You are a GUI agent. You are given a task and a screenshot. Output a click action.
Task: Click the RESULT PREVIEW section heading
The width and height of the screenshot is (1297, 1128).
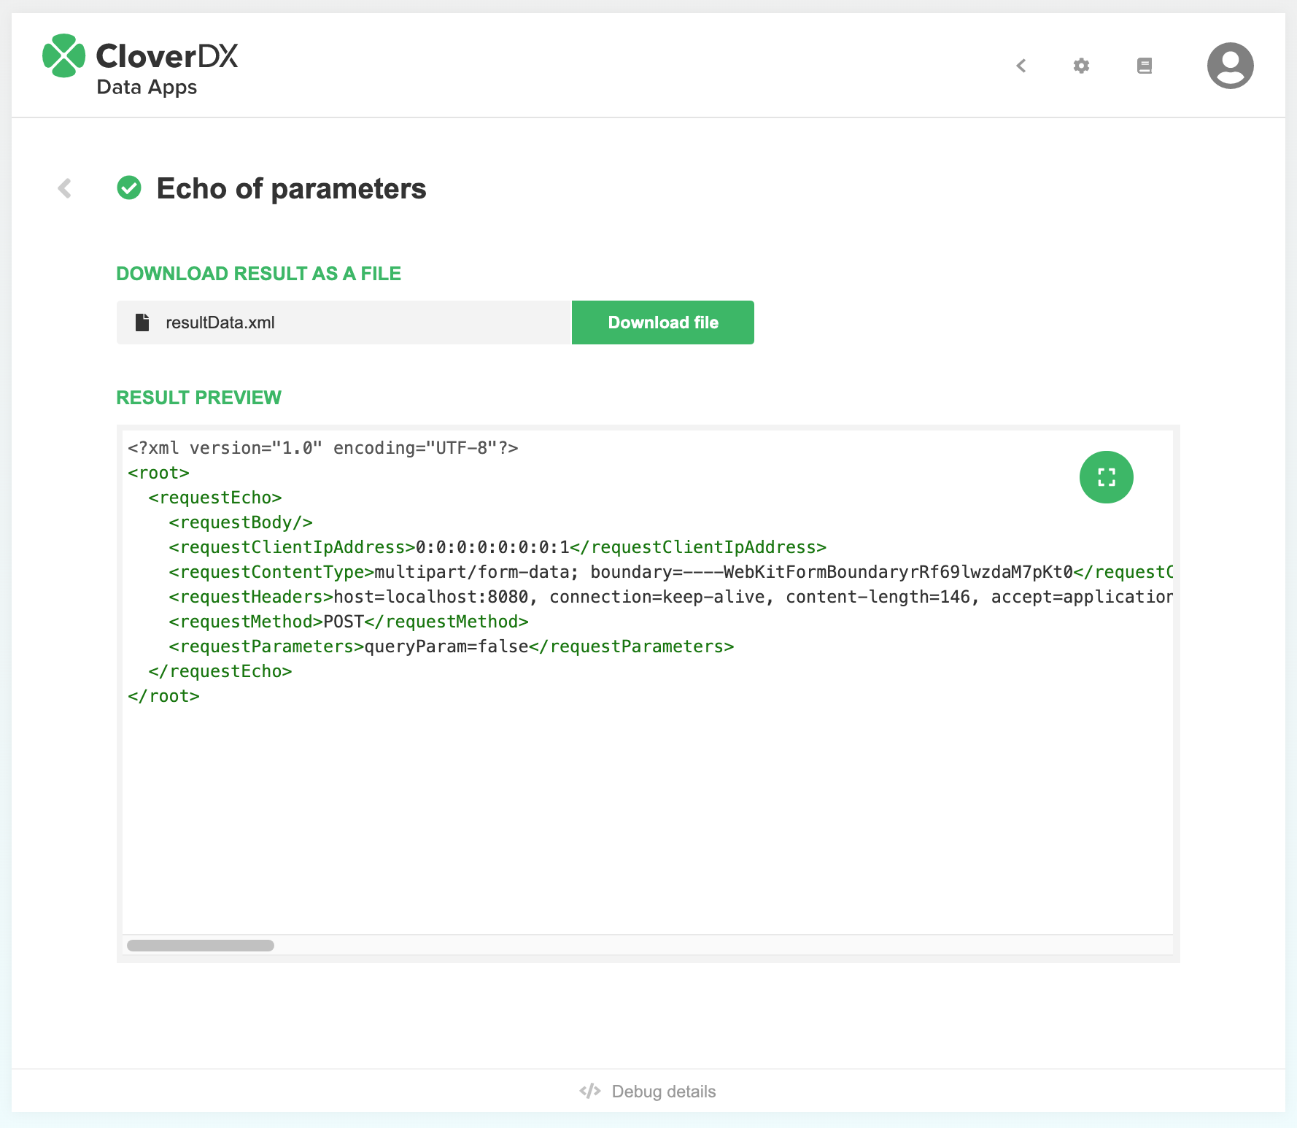(198, 398)
